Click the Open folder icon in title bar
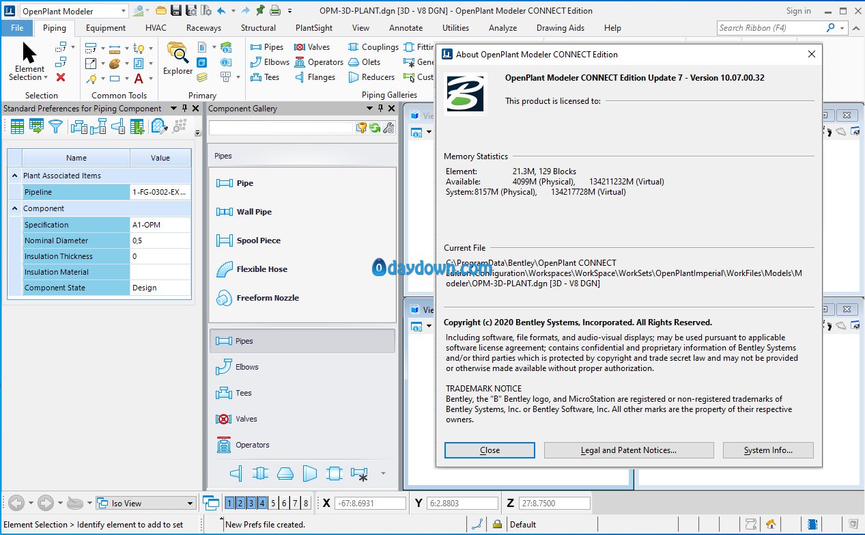Image resolution: width=865 pixels, height=535 pixels. coord(160,10)
